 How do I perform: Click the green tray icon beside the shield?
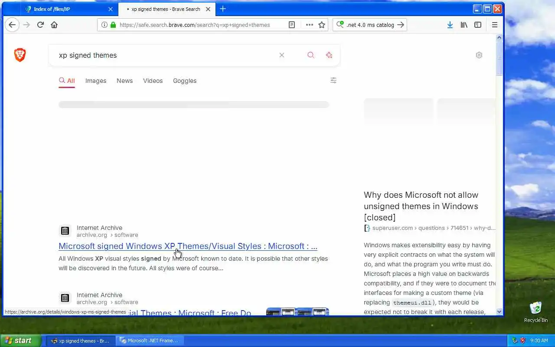pyautogui.click(x=515, y=340)
